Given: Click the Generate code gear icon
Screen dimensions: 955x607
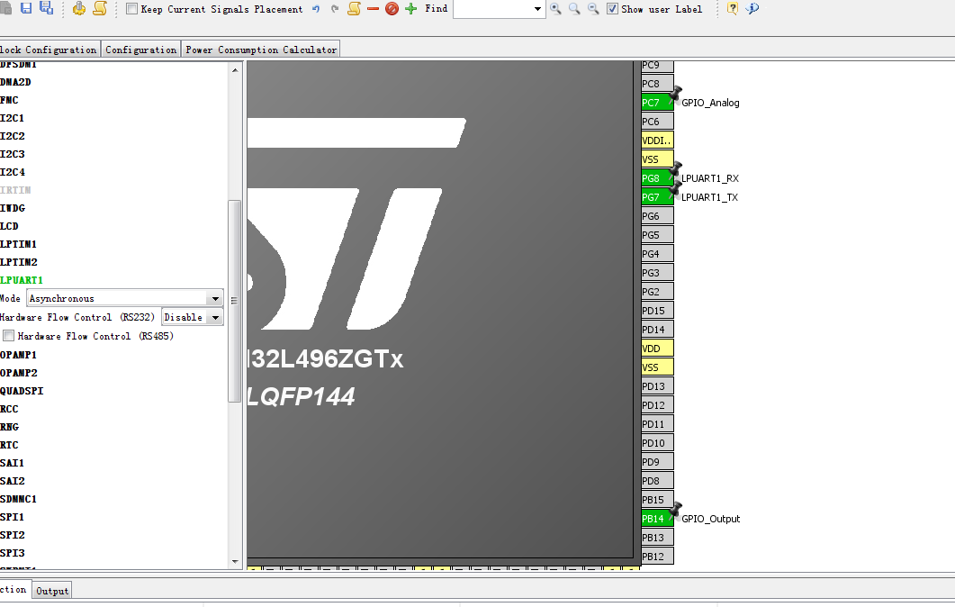Looking at the screenshot, I should click(x=79, y=8).
